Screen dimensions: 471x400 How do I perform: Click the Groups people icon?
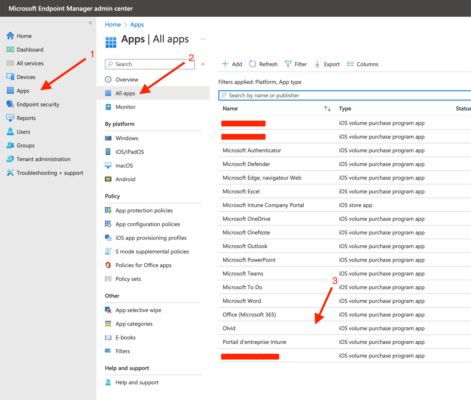(x=10, y=145)
